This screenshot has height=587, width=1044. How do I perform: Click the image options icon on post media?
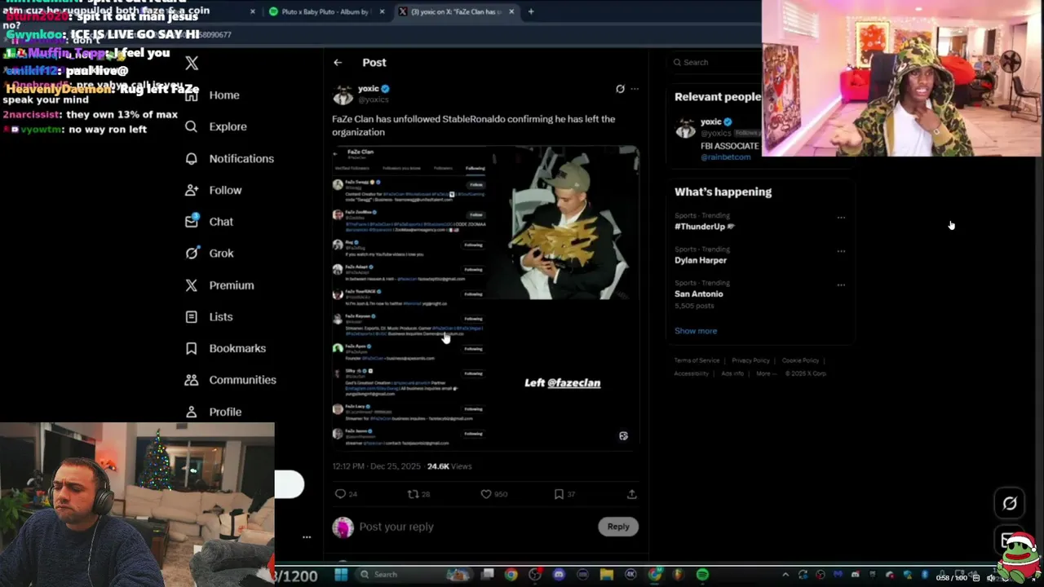coord(623,436)
